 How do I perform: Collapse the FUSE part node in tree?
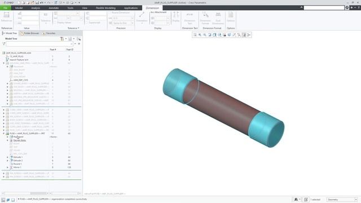[4, 134]
